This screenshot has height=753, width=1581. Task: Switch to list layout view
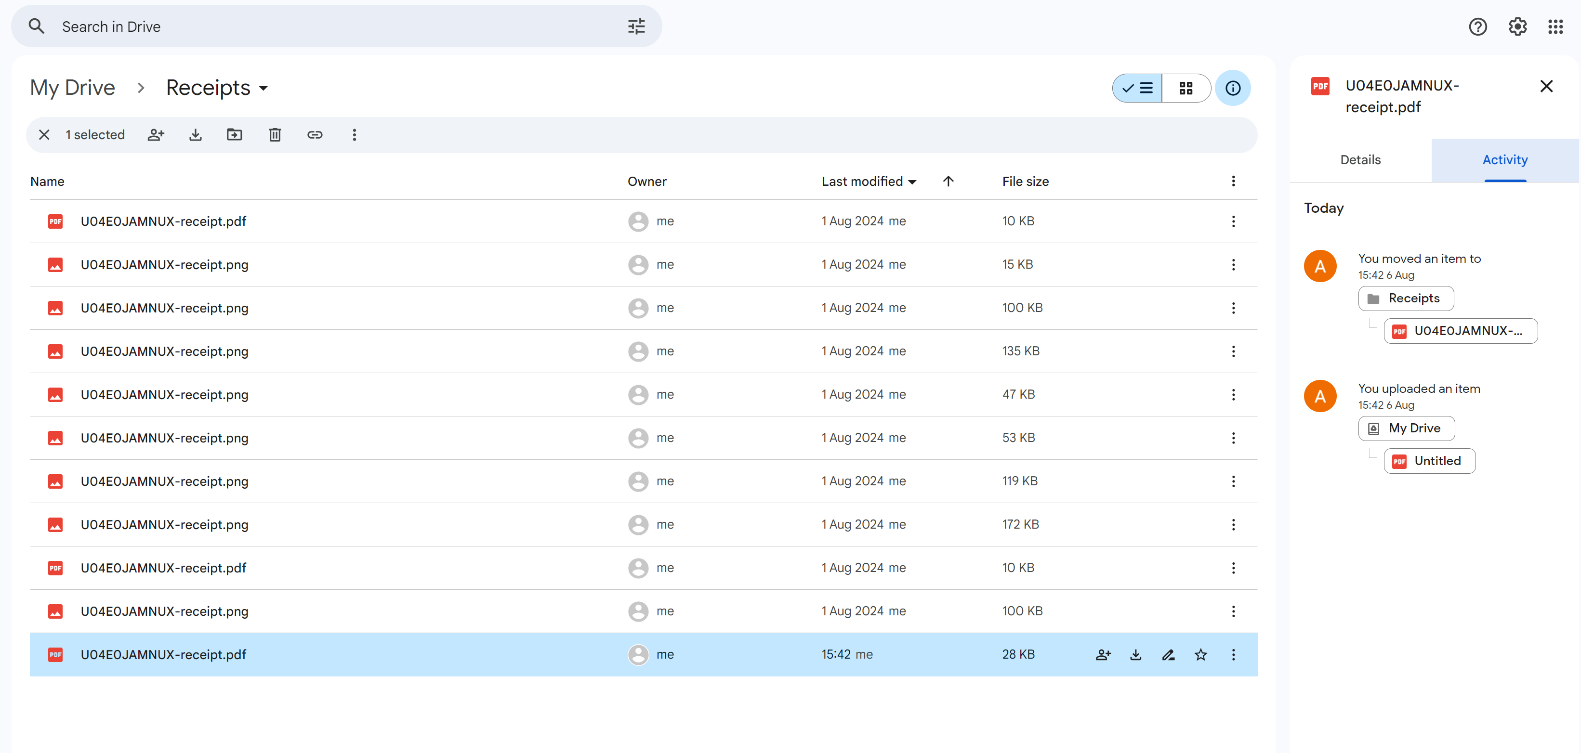pyautogui.click(x=1137, y=88)
